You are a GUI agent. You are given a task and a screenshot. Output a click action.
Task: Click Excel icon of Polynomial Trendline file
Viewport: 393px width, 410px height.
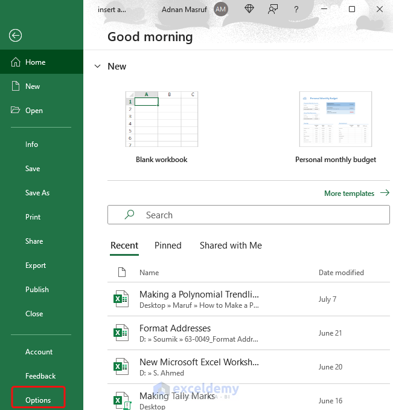[x=121, y=299]
